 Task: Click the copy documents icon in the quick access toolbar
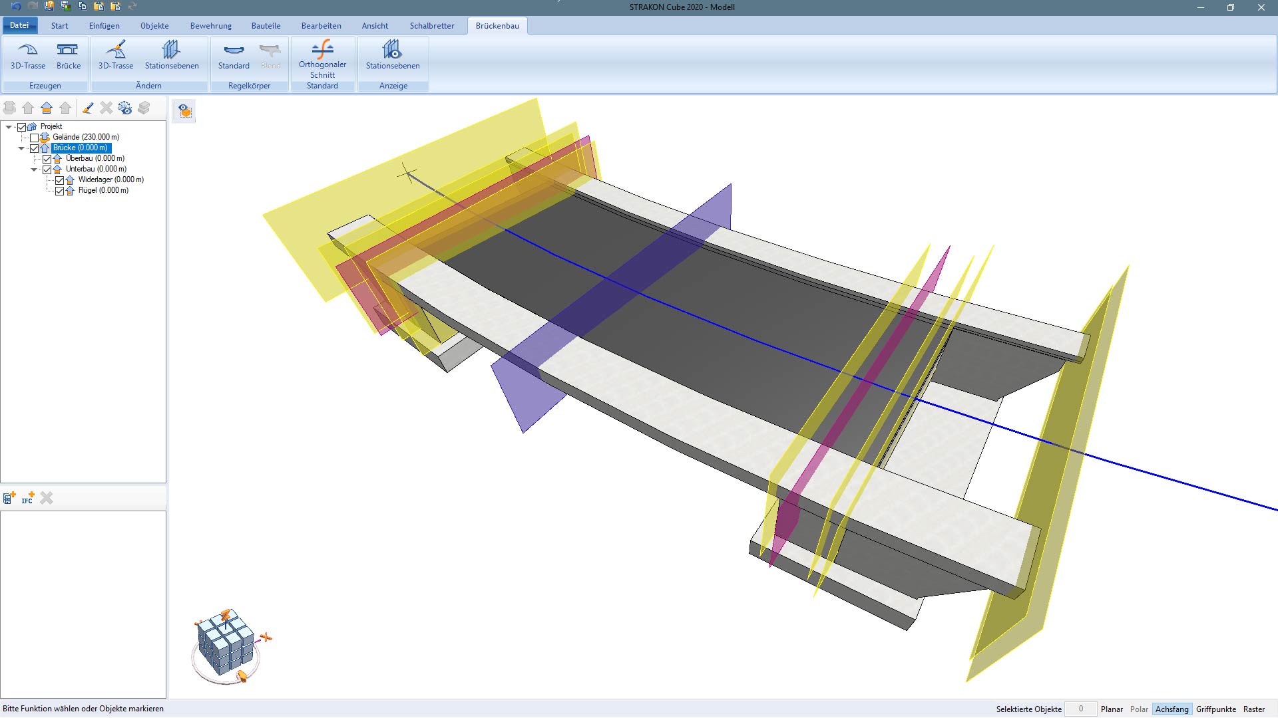coord(83,7)
